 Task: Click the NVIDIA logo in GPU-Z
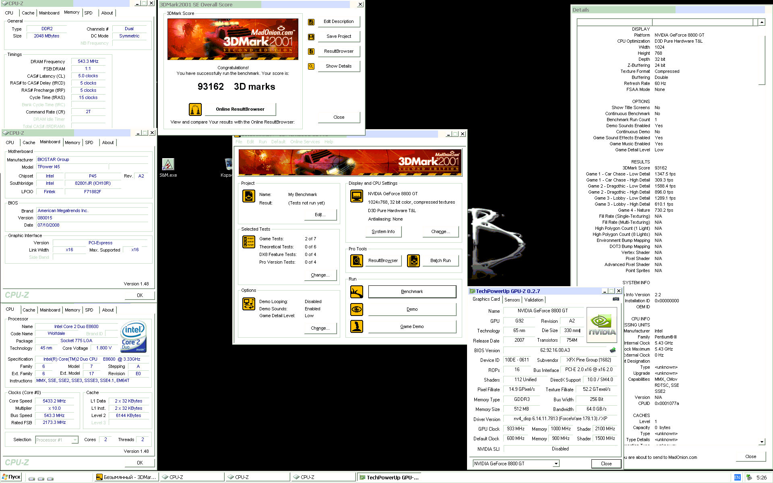pyautogui.click(x=602, y=325)
